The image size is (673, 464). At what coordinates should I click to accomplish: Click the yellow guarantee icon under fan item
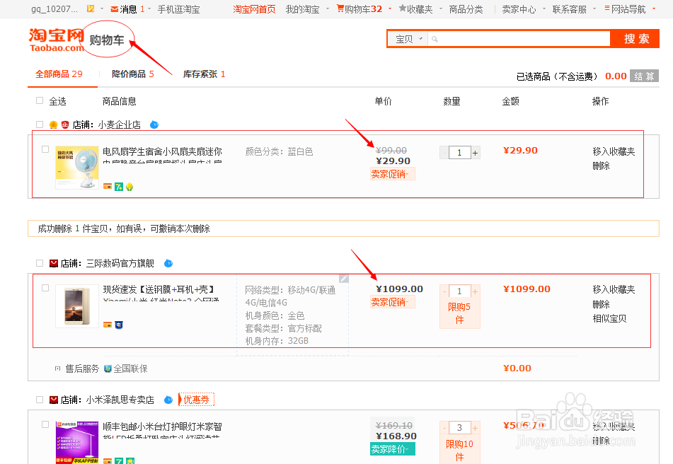click(130, 187)
